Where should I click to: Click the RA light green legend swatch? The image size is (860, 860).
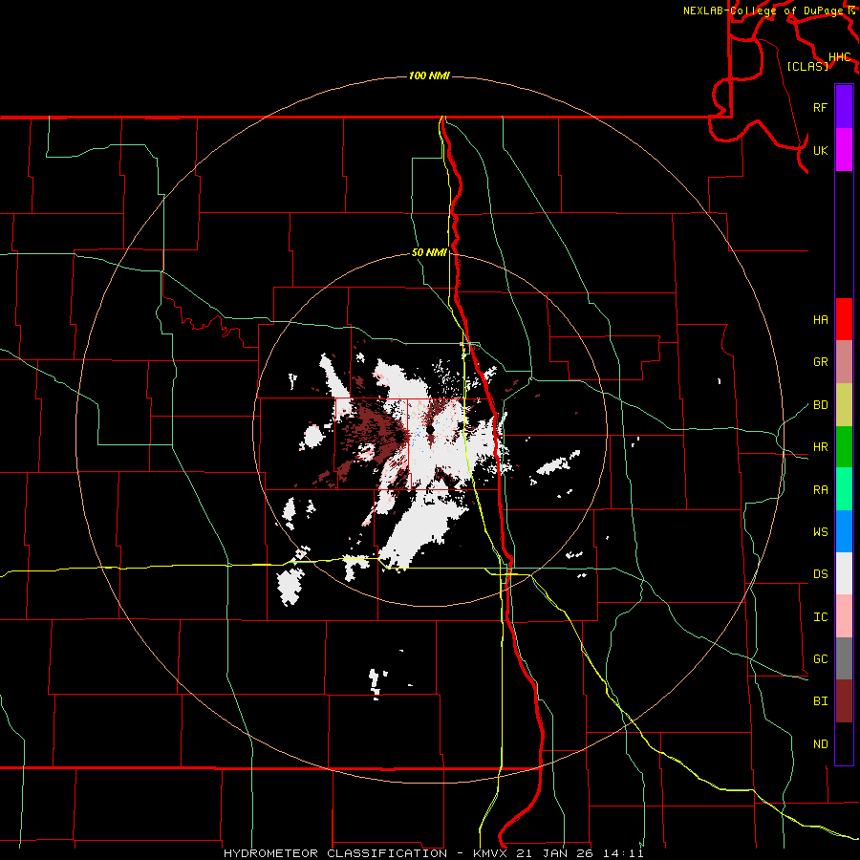[x=844, y=489]
